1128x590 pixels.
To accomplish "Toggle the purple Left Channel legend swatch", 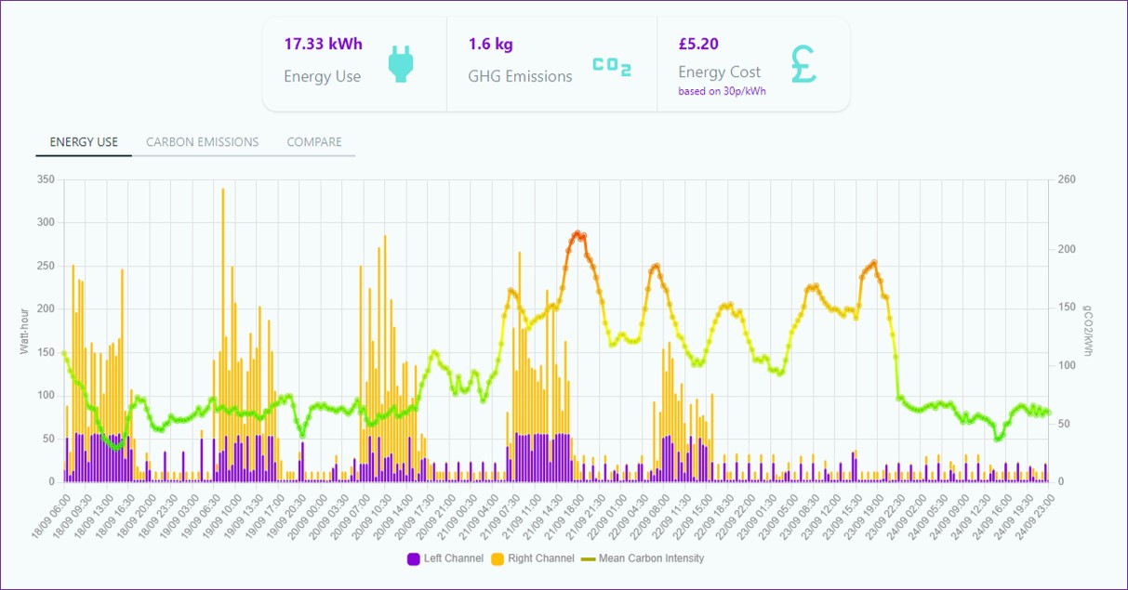I will (414, 558).
